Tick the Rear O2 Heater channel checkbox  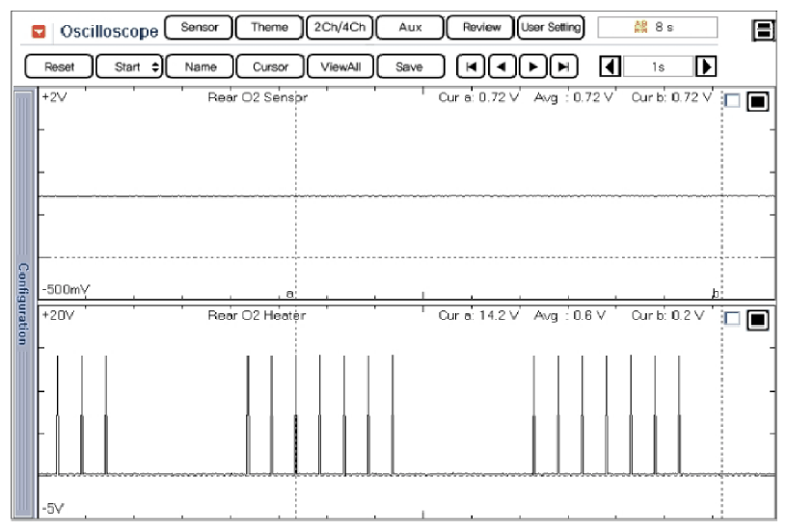pyautogui.click(x=731, y=320)
